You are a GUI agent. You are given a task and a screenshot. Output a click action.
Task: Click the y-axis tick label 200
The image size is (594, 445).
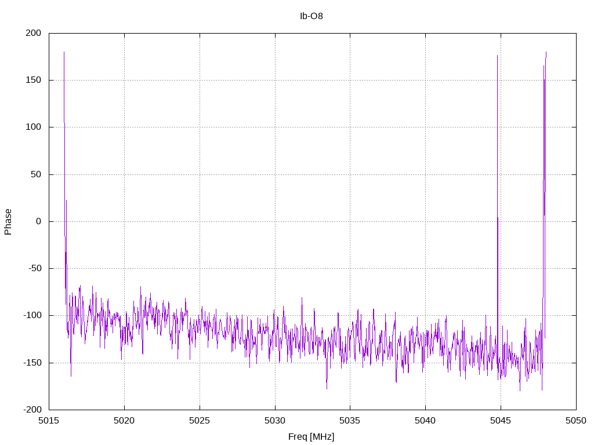[x=33, y=33]
